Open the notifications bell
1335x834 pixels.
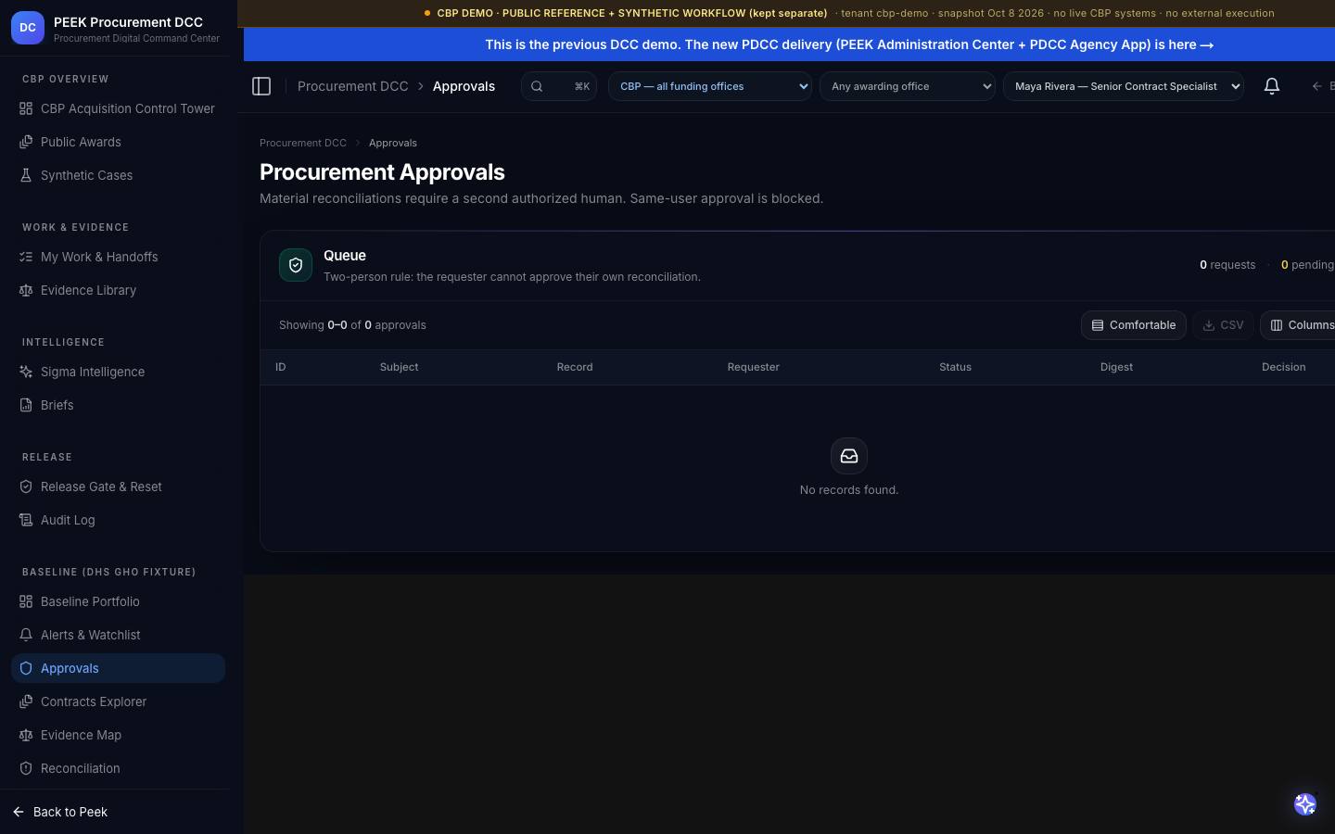[1272, 86]
